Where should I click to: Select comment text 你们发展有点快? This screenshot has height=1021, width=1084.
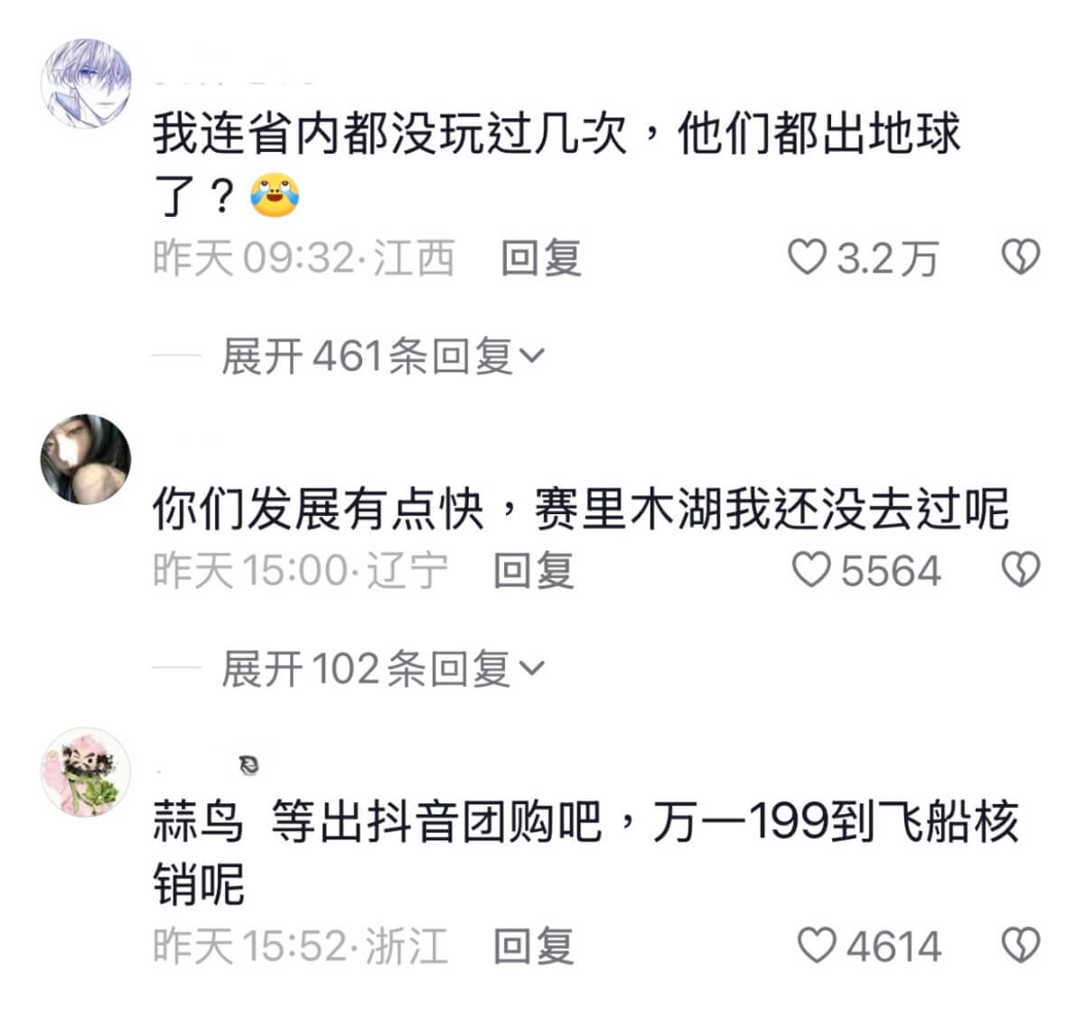tap(319, 509)
